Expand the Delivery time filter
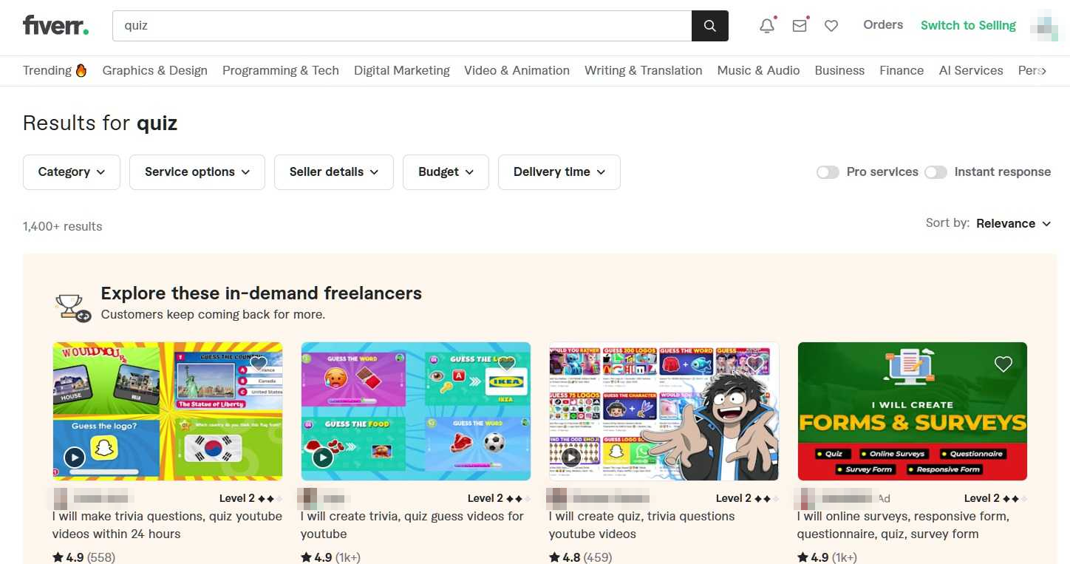The height and width of the screenshot is (564, 1070). [x=559, y=172]
